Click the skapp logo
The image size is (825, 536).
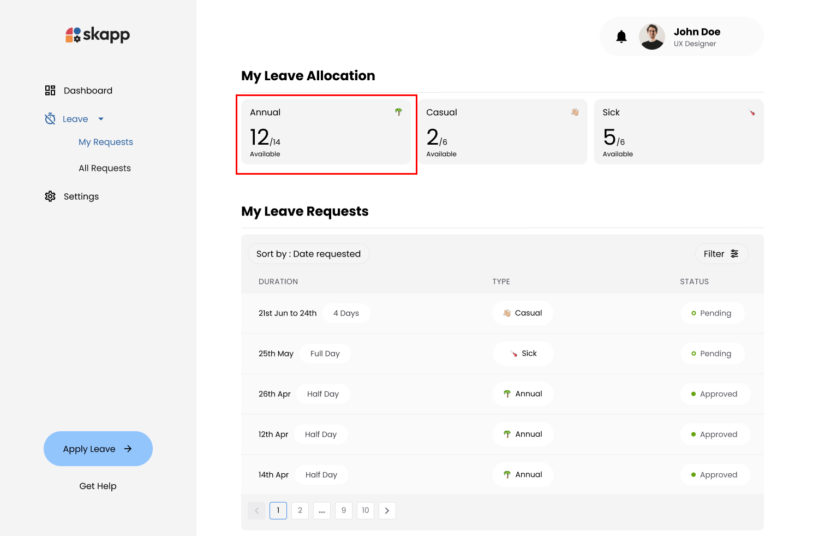point(98,35)
